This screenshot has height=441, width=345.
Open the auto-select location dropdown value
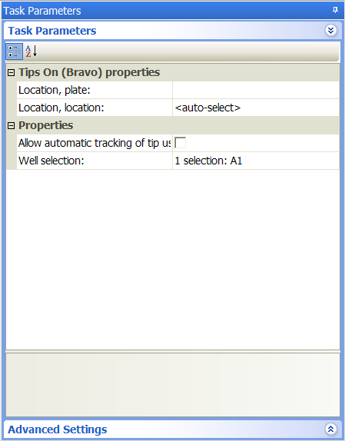[256, 108]
